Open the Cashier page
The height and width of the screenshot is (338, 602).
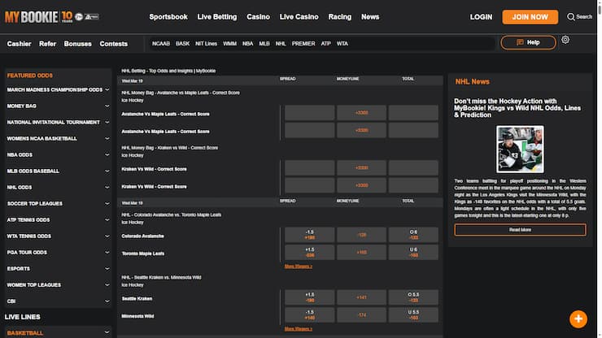[19, 44]
